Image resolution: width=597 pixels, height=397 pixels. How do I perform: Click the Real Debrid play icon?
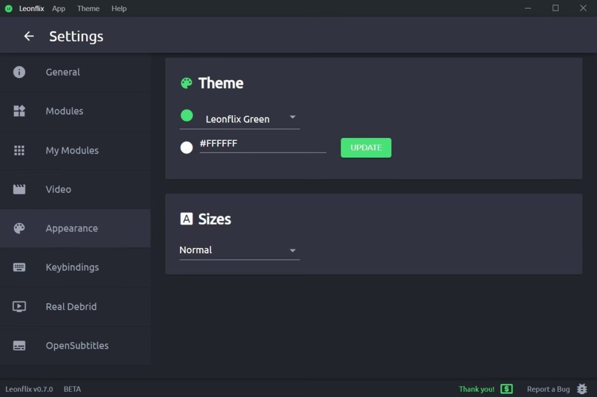coord(19,306)
